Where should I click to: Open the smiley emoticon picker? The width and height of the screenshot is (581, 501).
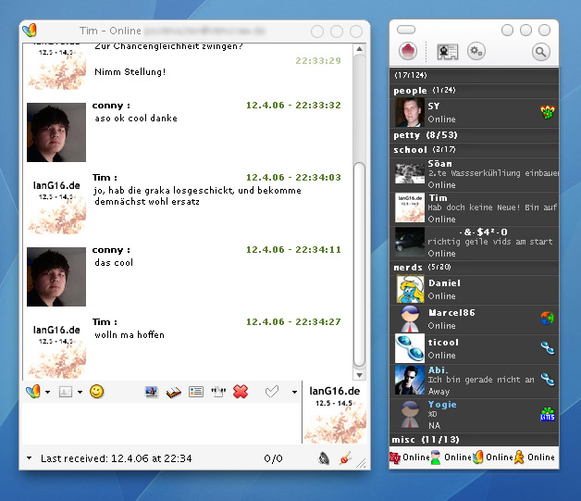[x=96, y=392]
